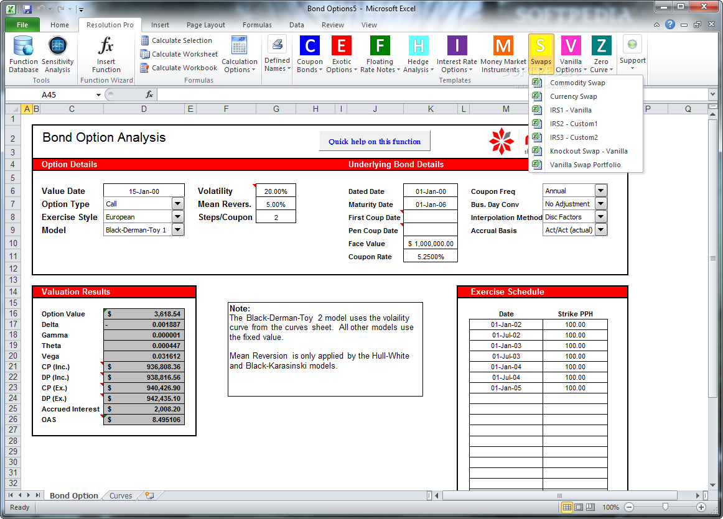Open Exotic Options templates
This screenshot has width=723, height=519.
[342, 54]
